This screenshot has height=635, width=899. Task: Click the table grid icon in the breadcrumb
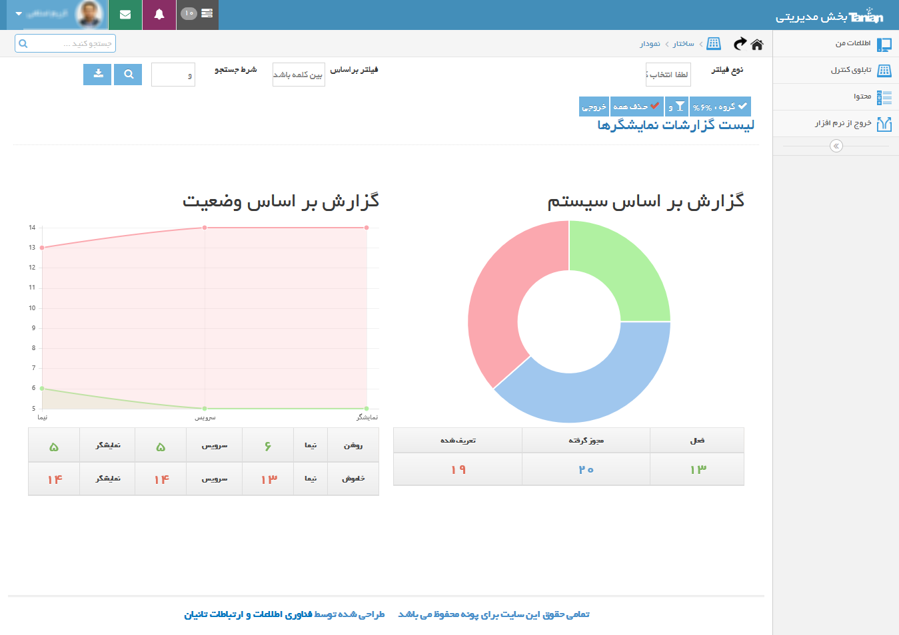tap(714, 43)
